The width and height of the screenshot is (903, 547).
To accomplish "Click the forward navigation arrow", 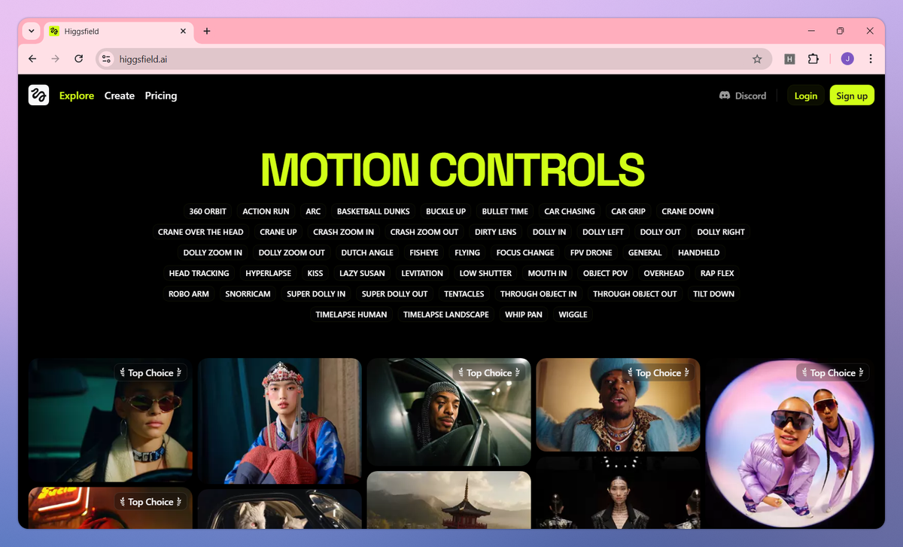I will (x=55, y=58).
